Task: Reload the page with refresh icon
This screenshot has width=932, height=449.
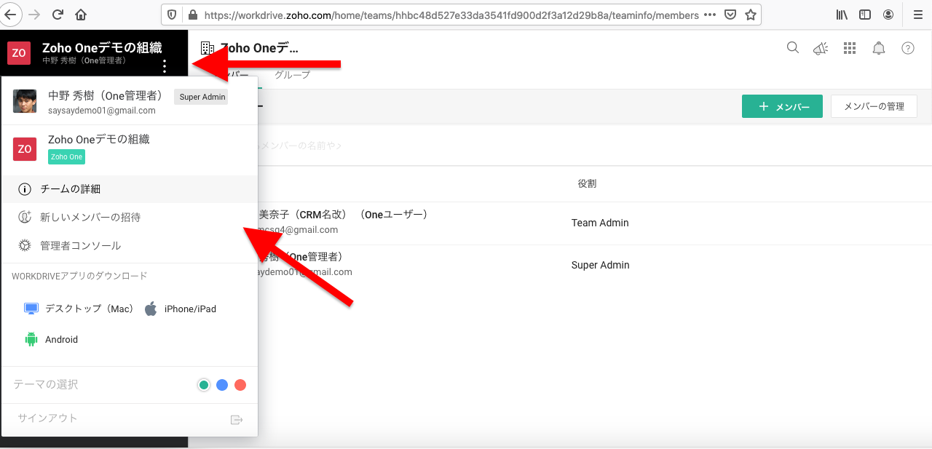Action: point(58,15)
